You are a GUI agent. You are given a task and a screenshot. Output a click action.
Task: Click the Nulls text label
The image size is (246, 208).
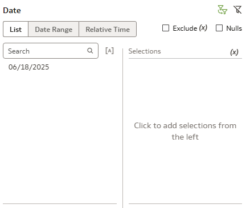pyautogui.click(x=234, y=28)
